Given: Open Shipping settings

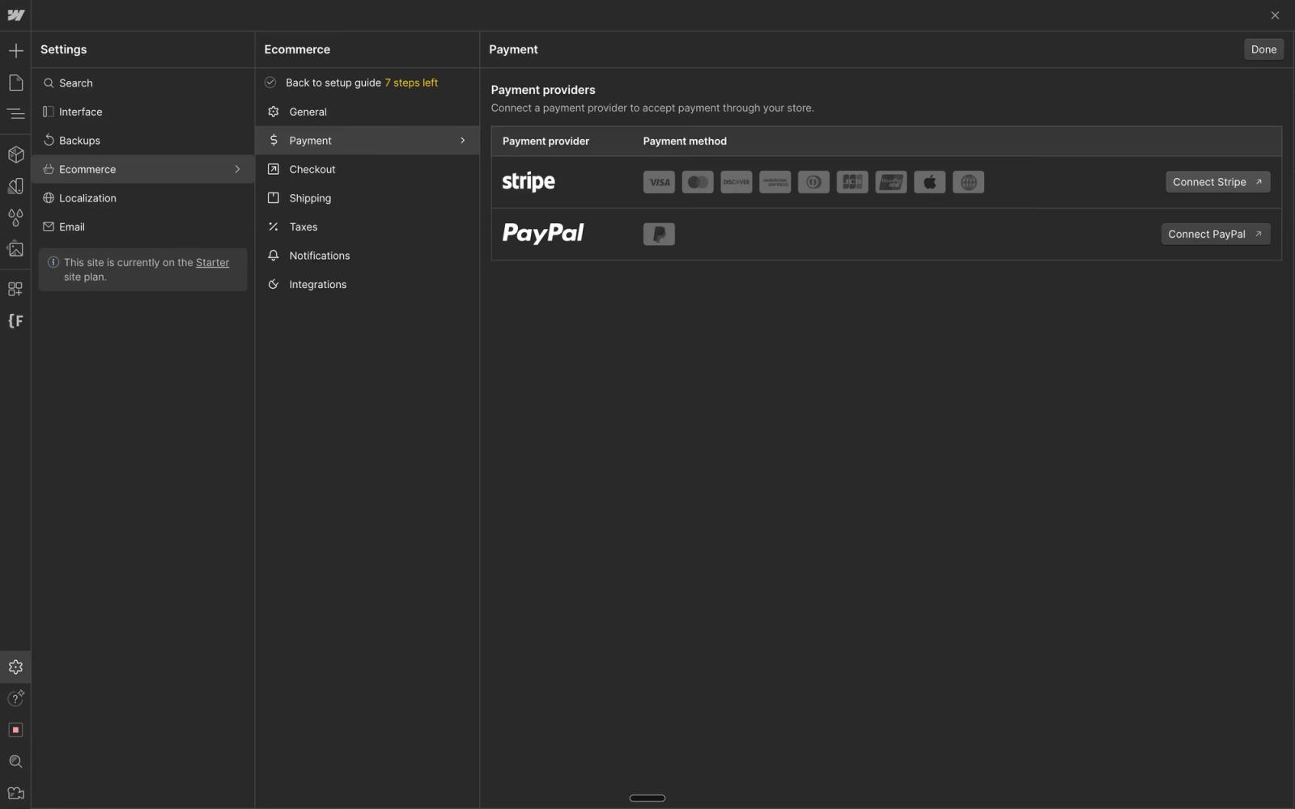Looking at the screenshot, I should tap(367, 198).
